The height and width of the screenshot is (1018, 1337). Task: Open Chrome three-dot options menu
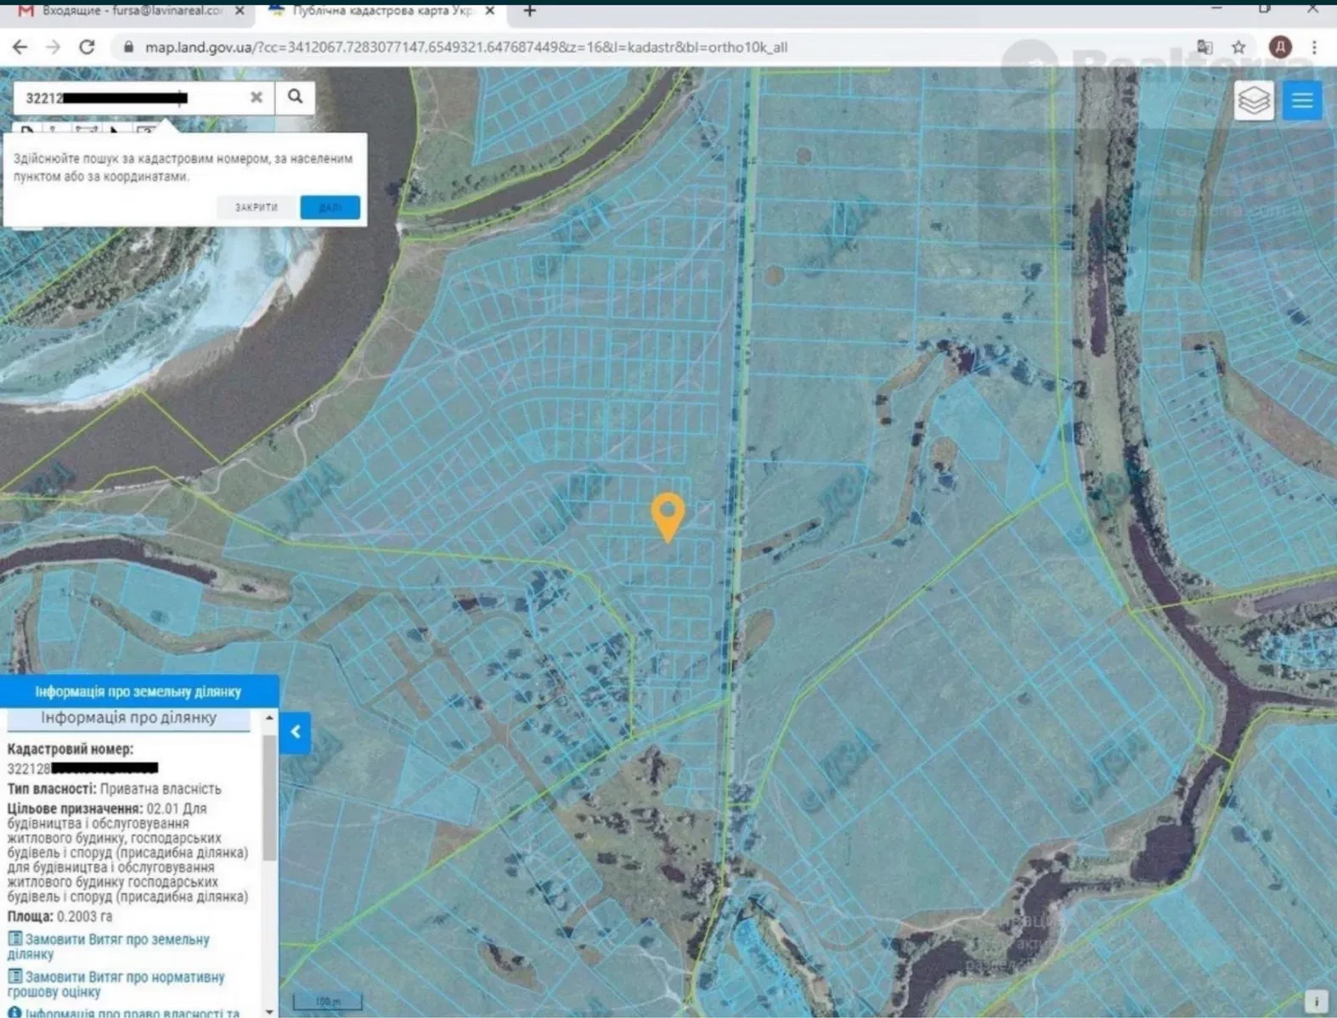click(x=1314, y=48)
